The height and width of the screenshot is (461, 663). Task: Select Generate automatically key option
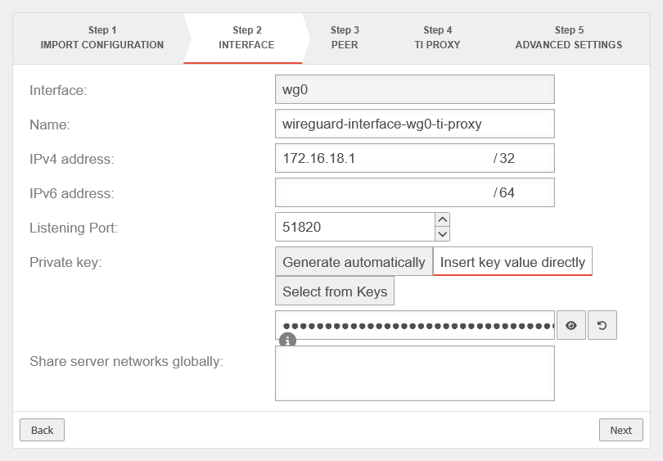coord(354,262)
